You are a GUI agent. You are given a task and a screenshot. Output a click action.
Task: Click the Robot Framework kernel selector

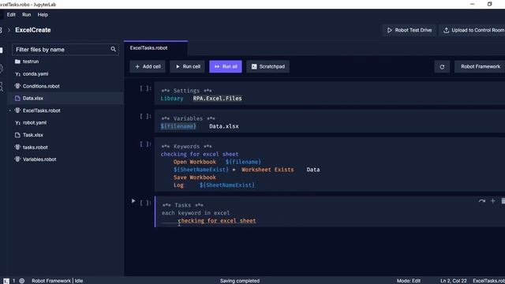tap(480, 66)
